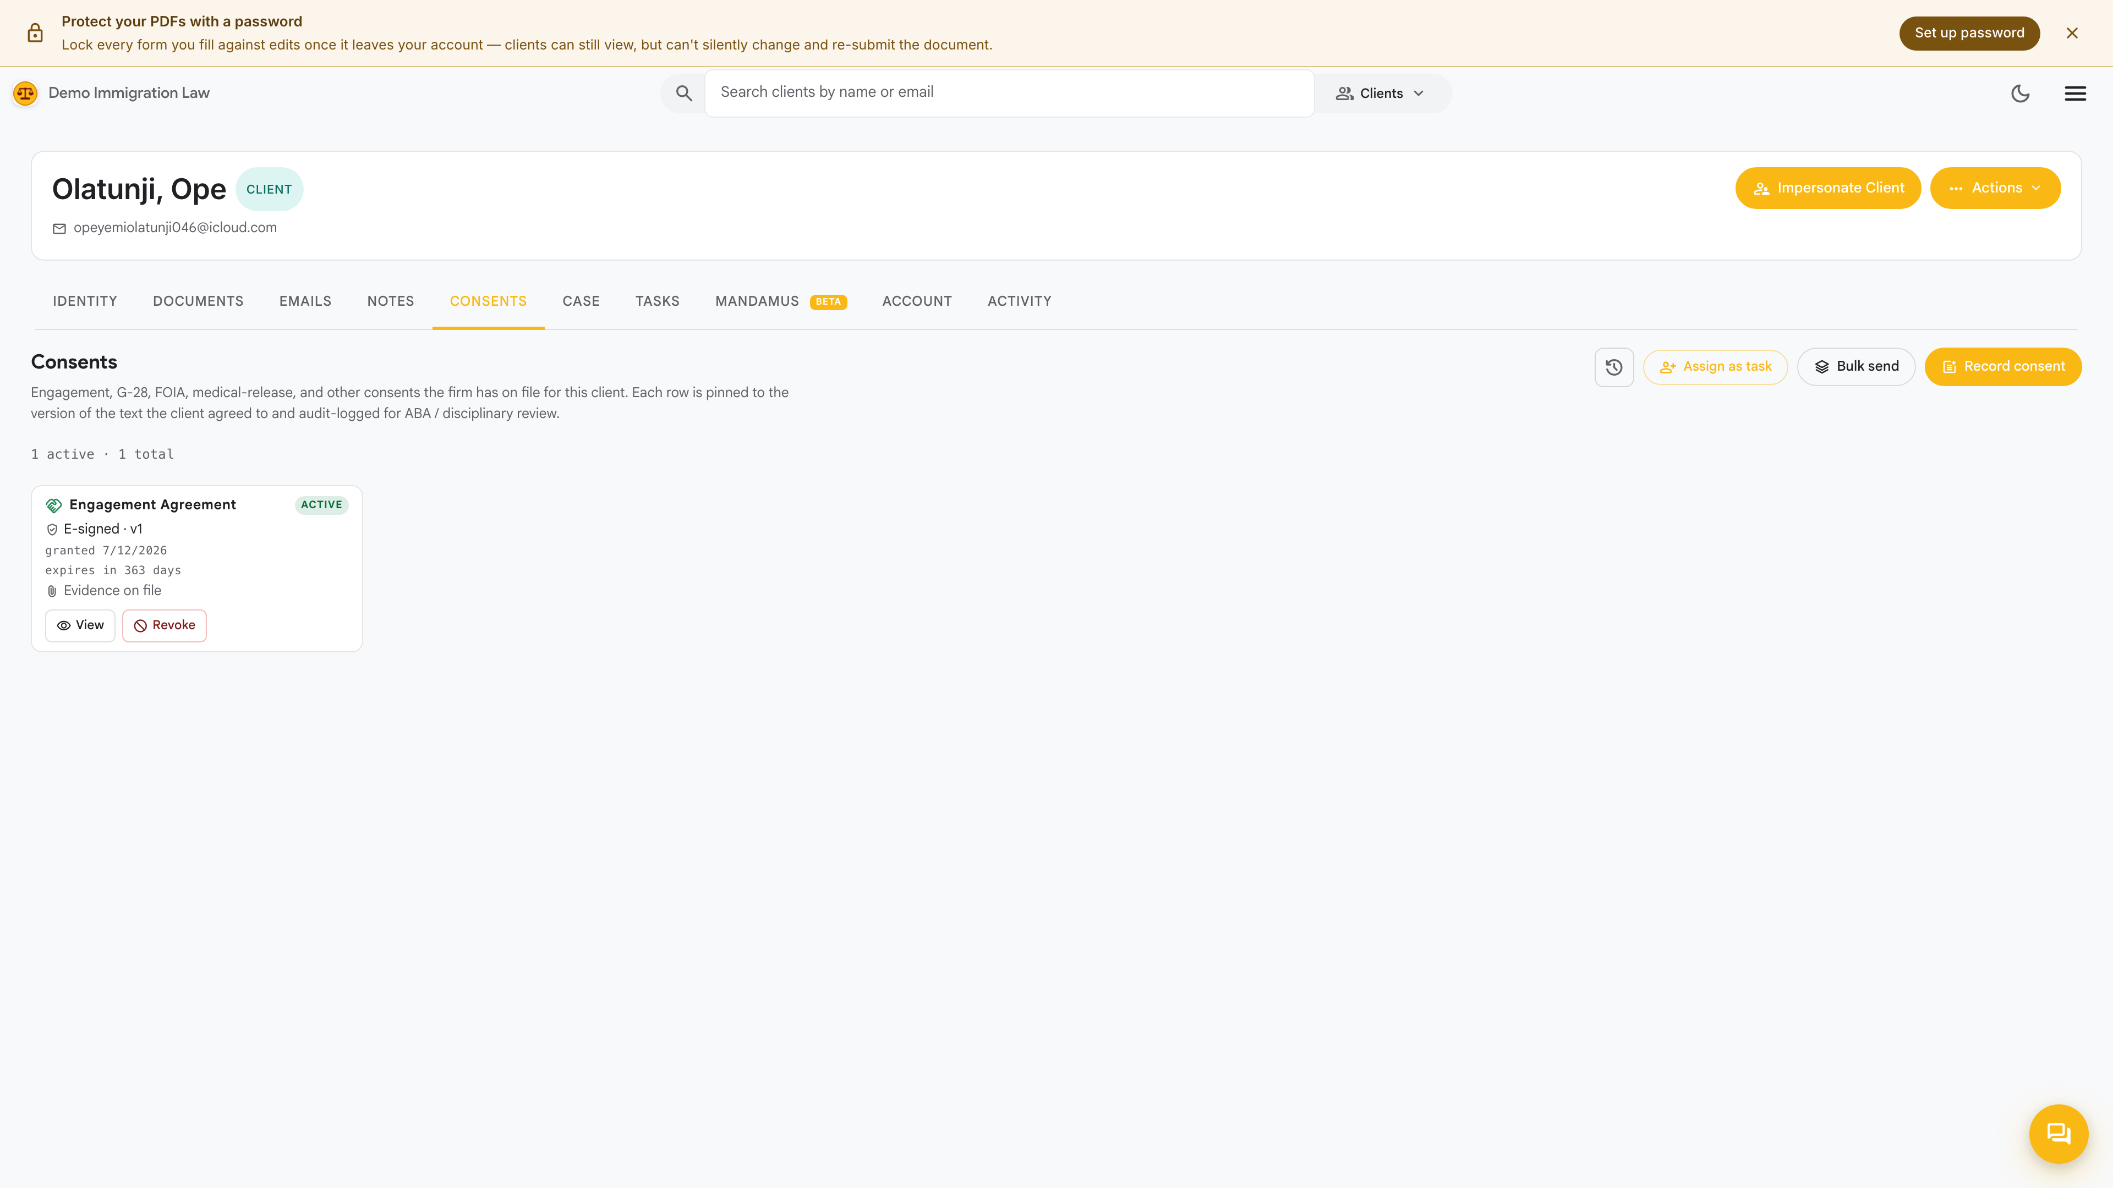Focus the Search clients by name field
The height and width of the screenshot is (1188, 2113).
(1009, 92)
